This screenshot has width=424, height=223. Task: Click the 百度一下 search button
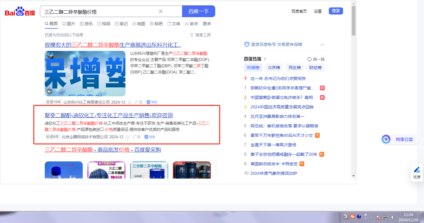(199, 11)
